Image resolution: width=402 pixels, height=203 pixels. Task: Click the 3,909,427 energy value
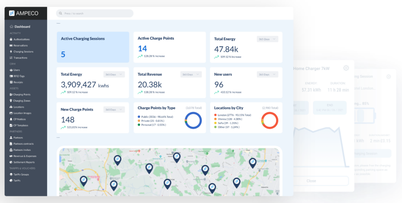tap(79, 84)
